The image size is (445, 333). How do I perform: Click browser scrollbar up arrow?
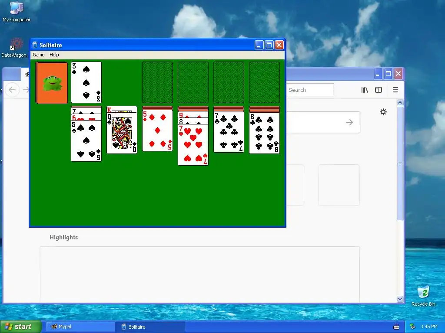coord(400,102)
